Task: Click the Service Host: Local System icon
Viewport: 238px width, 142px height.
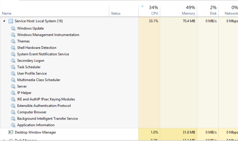Action: click(10, 21)
